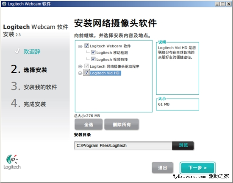Click the install directory path field

[x=123, y=145]
